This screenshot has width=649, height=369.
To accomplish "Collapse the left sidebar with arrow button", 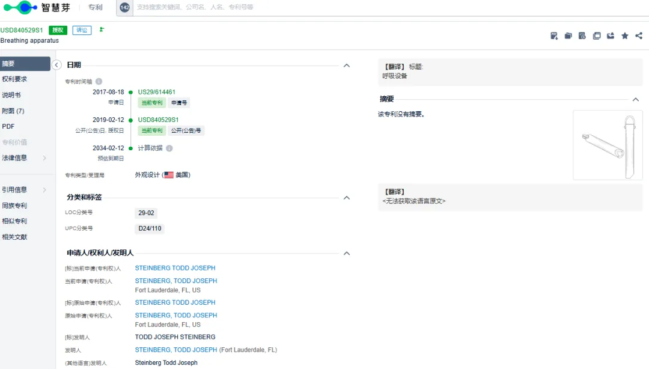I will [x=56, y=65].
